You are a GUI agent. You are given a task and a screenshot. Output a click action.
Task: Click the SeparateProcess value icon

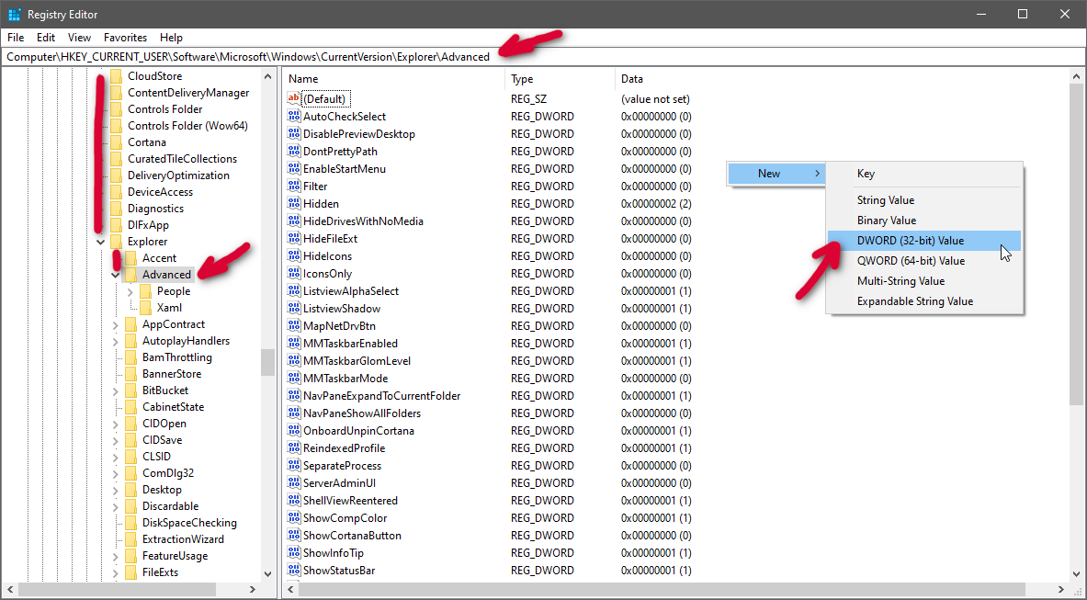click(294, 466)
